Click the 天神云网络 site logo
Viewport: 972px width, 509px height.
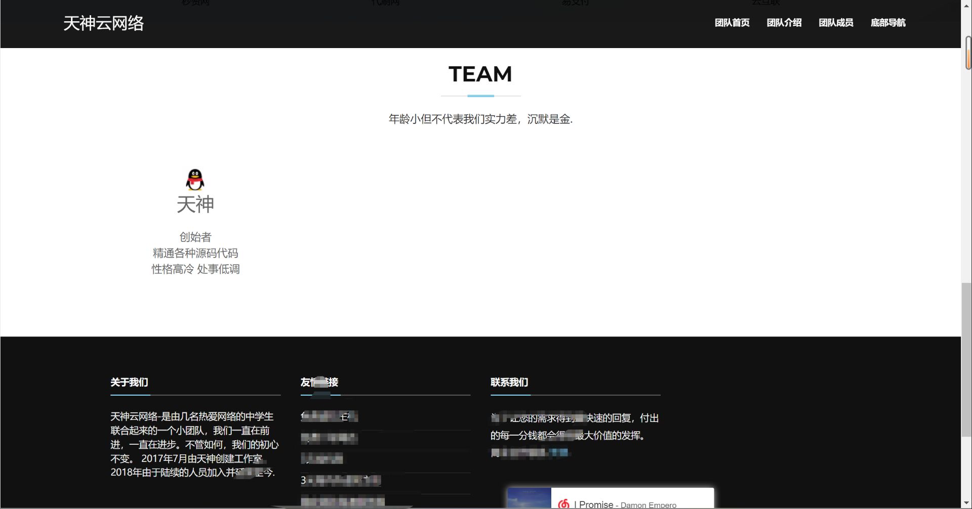point(104,23)
